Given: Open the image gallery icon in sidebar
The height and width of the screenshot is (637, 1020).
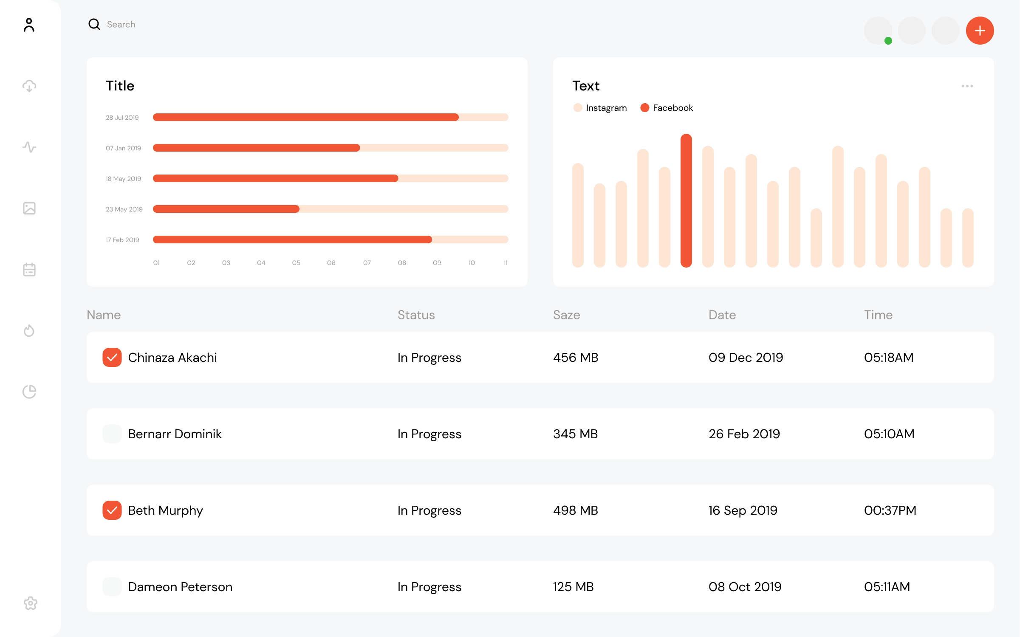Looking at the screenshot, I should pos(29,209).
